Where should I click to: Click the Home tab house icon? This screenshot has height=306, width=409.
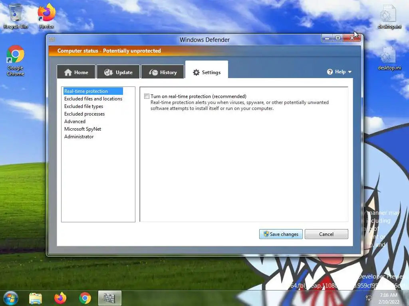[68, 73]
